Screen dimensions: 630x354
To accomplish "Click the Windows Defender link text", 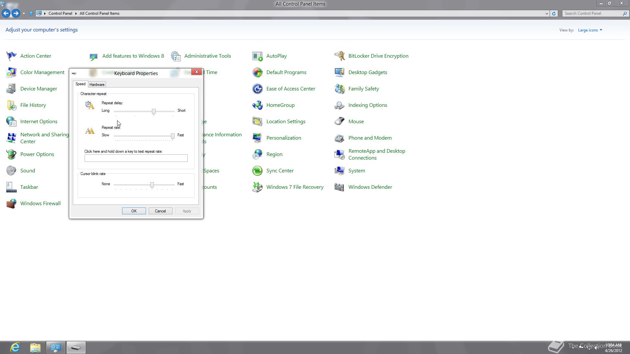I will tap(370, 187).
